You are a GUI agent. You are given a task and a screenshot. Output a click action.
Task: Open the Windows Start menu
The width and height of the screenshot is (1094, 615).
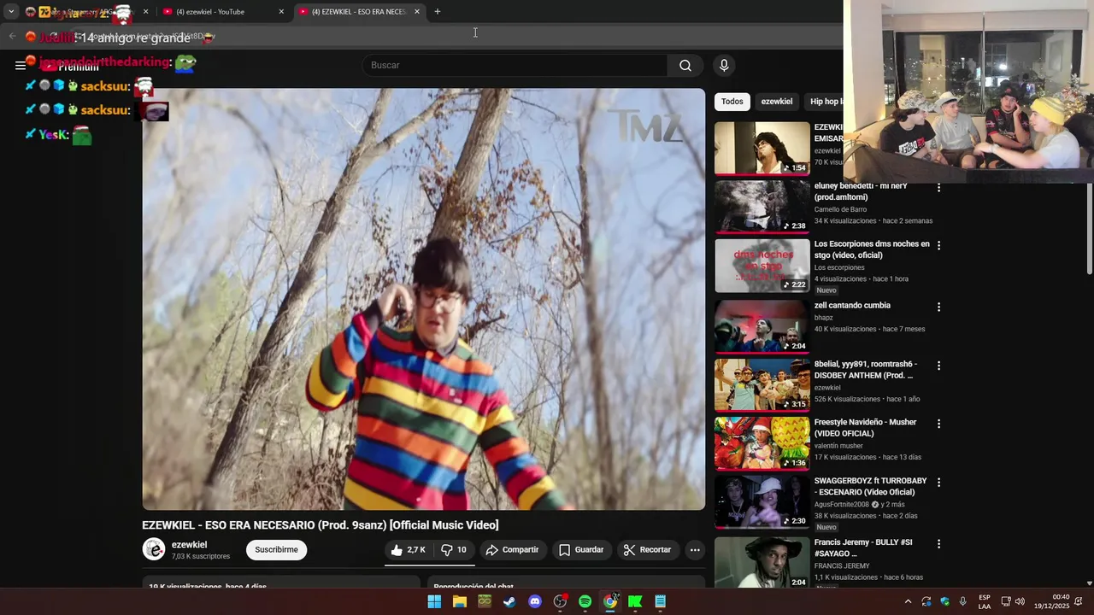pos(434,601)
